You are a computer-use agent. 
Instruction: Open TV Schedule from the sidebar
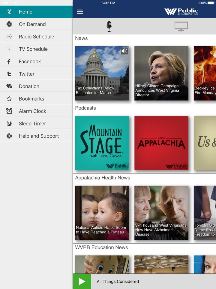[36, 49]
